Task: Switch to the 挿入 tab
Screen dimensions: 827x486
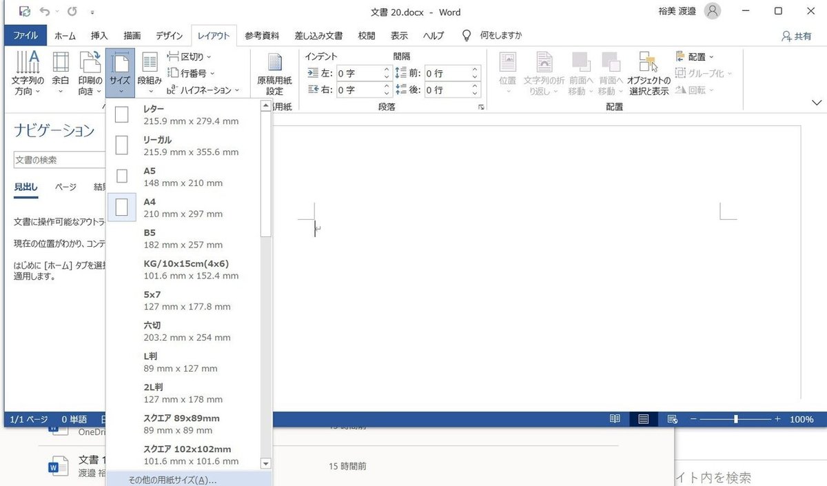Action: [x=100, y=36]
